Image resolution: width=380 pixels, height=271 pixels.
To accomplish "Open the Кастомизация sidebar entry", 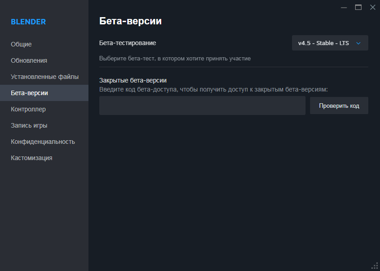I will coord(32,158).
